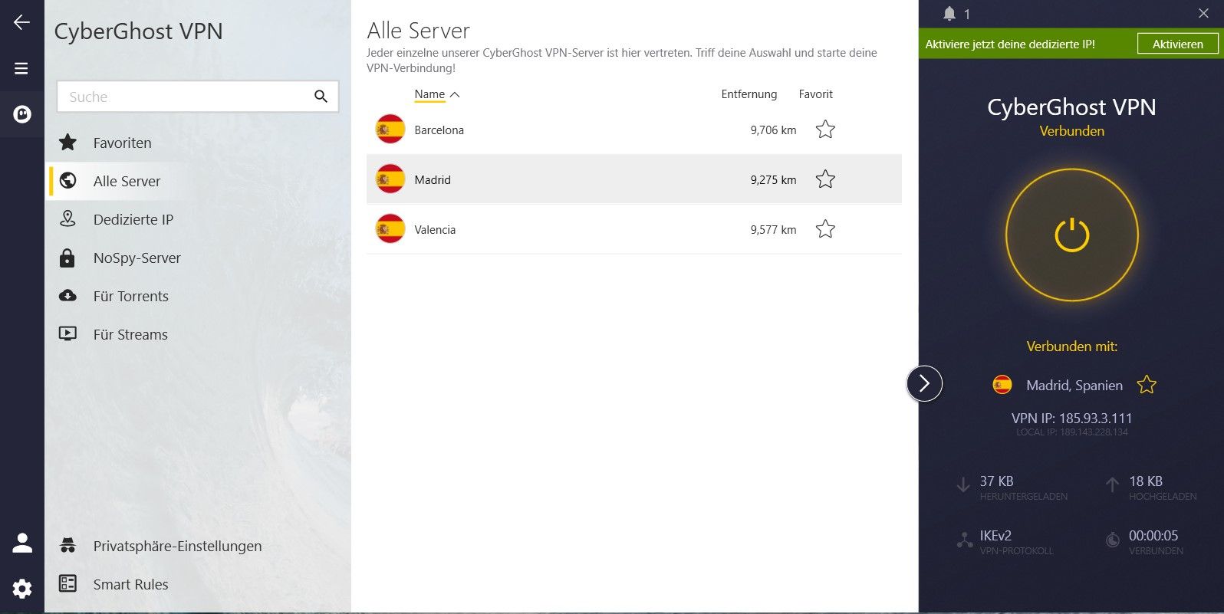Click Madrid's Spain flag icon
Image resolution: width=1224 pixels, height=614 pixels.
(x=390, y=179)
